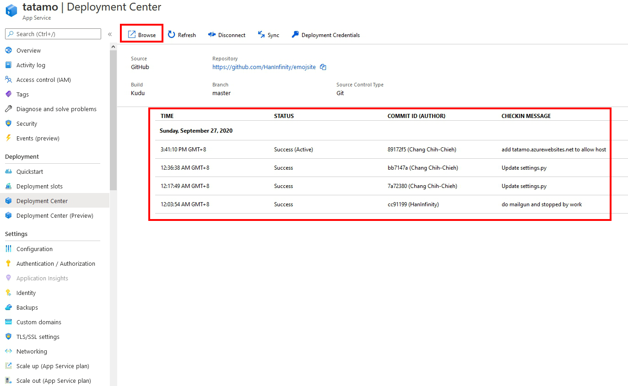Select commit 7a72380 (Chang Chih-Chieh)
This screenshot has height=386, width=628.
[422, 186]
